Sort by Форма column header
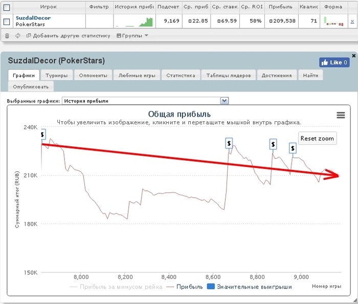Image resolution: width=358 pixels, height=304 pixels. [333, 7]
